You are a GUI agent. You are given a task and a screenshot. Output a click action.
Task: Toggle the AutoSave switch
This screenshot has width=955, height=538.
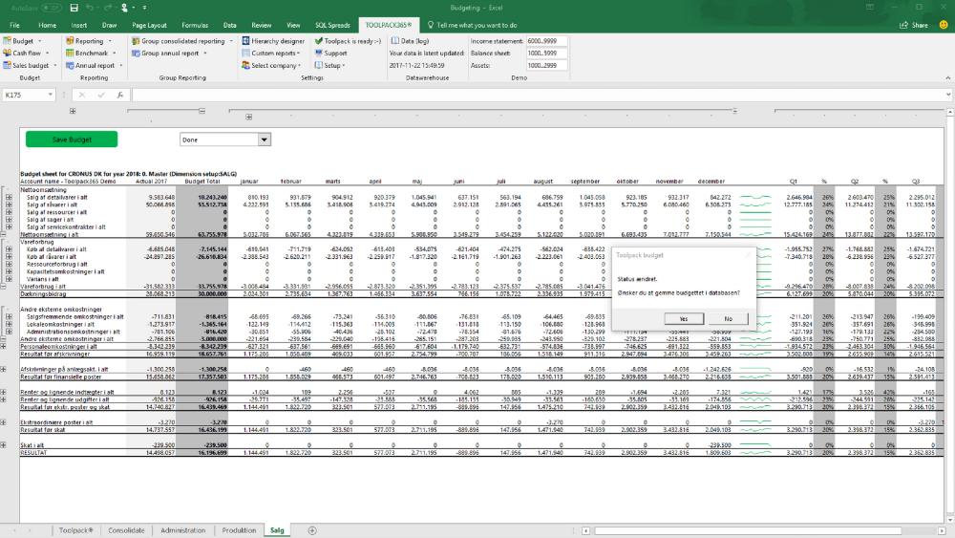pos(50,8)
